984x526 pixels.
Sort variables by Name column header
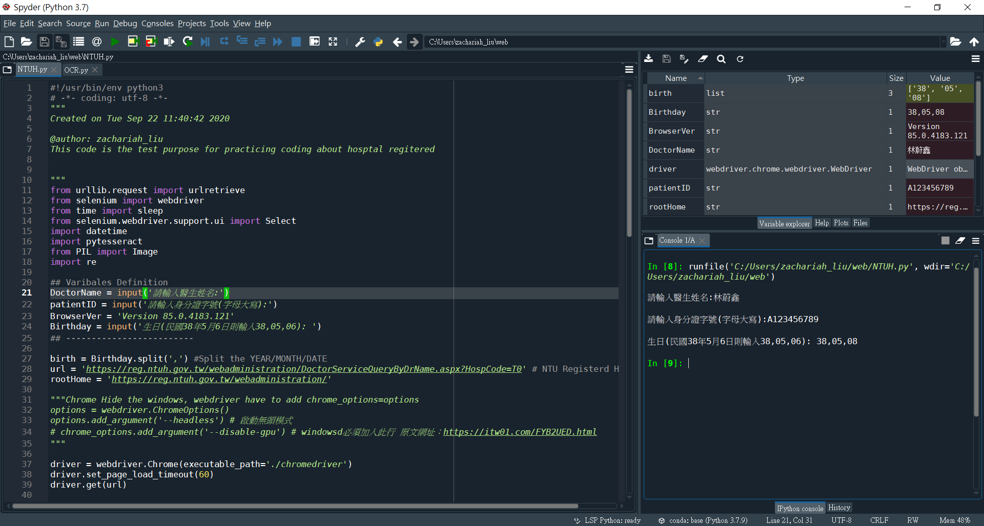pyautogui.click(x=675, y=78)
